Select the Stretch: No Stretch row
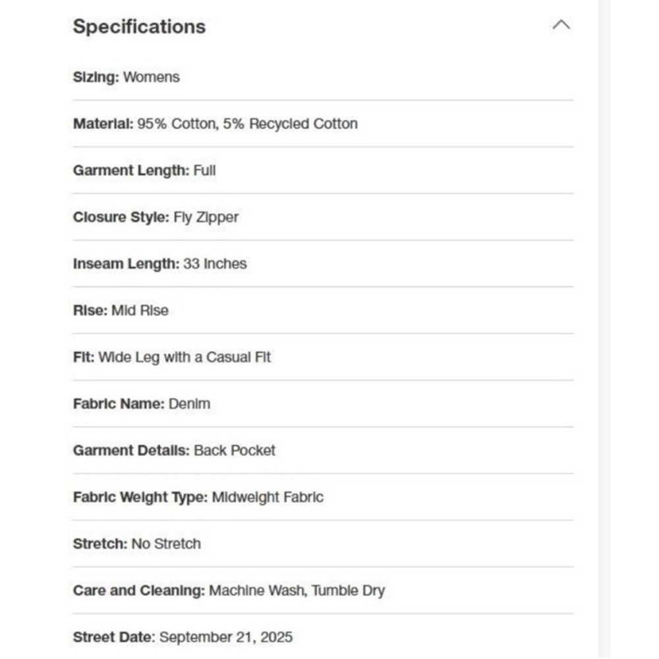The image size is (659, 659). pyautogui.click(x=323, y=544)
